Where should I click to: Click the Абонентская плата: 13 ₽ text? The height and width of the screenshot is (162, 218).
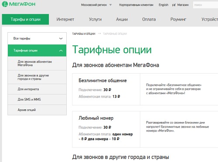click(x=99, y=97)
